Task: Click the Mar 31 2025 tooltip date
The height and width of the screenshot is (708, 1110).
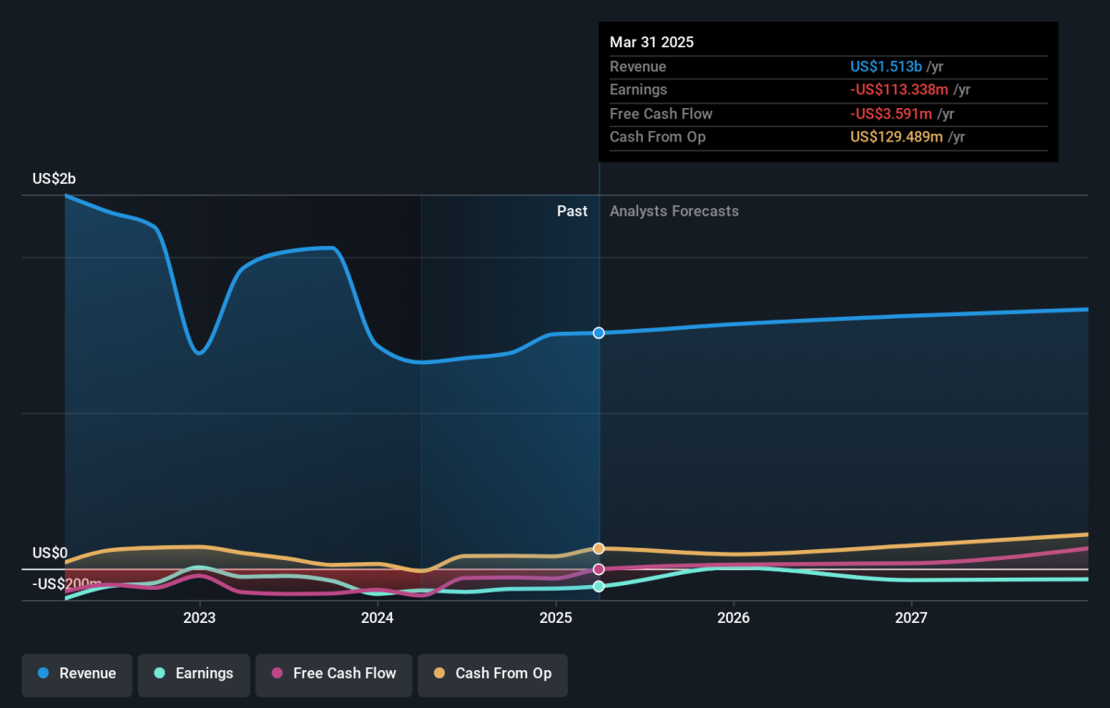Action: pyautogui.click(x=651, y=43)
